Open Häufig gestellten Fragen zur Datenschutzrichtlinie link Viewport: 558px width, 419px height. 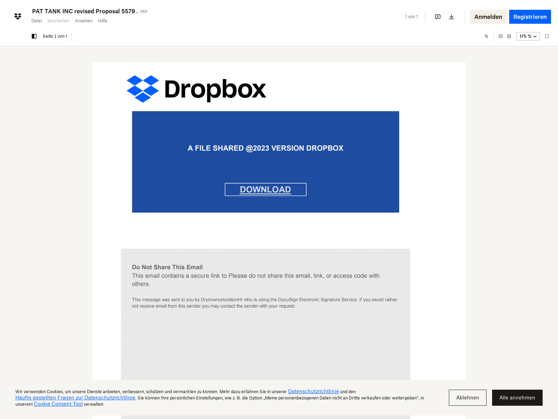click(75, 398)
